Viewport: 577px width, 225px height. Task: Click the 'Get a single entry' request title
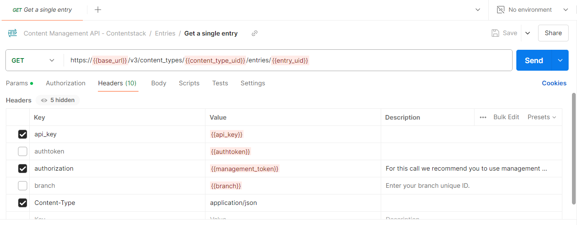[211, 33]
